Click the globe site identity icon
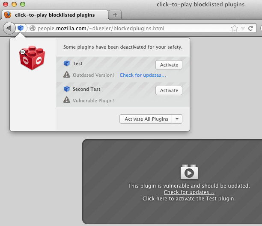 tap(32, 29)
